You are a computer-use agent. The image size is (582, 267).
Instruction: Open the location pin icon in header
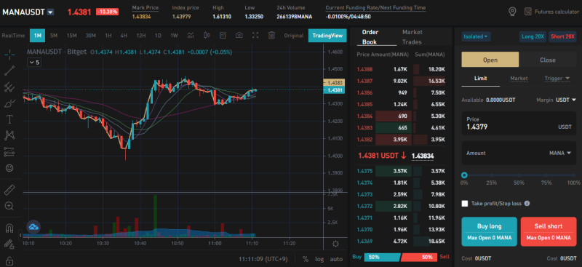[x=513, y=12]
